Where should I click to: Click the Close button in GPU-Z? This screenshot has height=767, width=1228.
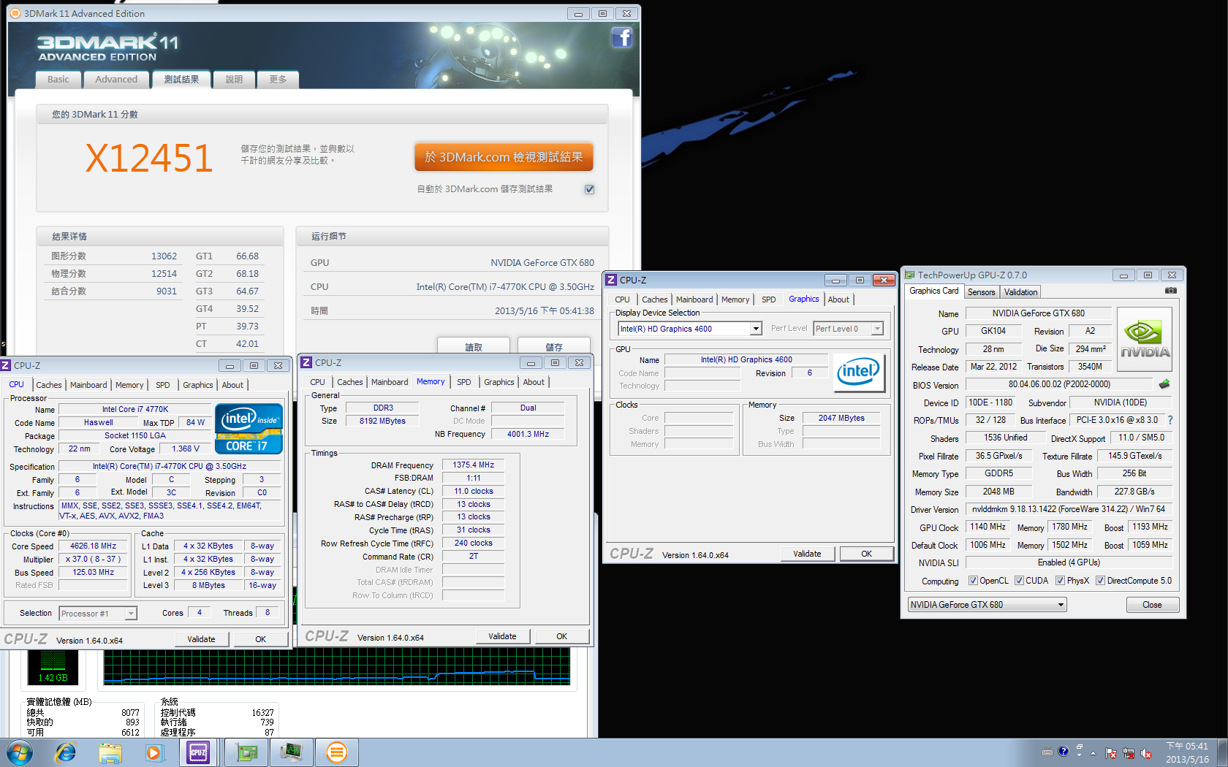[1152, 605]
